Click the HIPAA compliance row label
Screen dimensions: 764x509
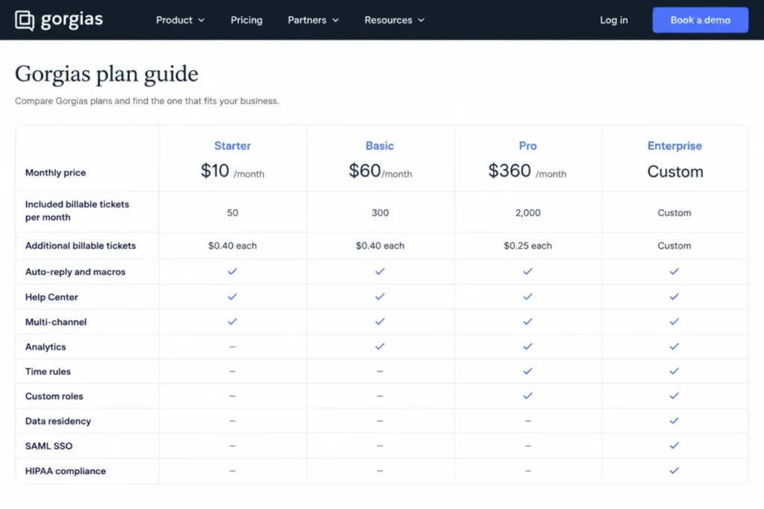pos(66,471)
